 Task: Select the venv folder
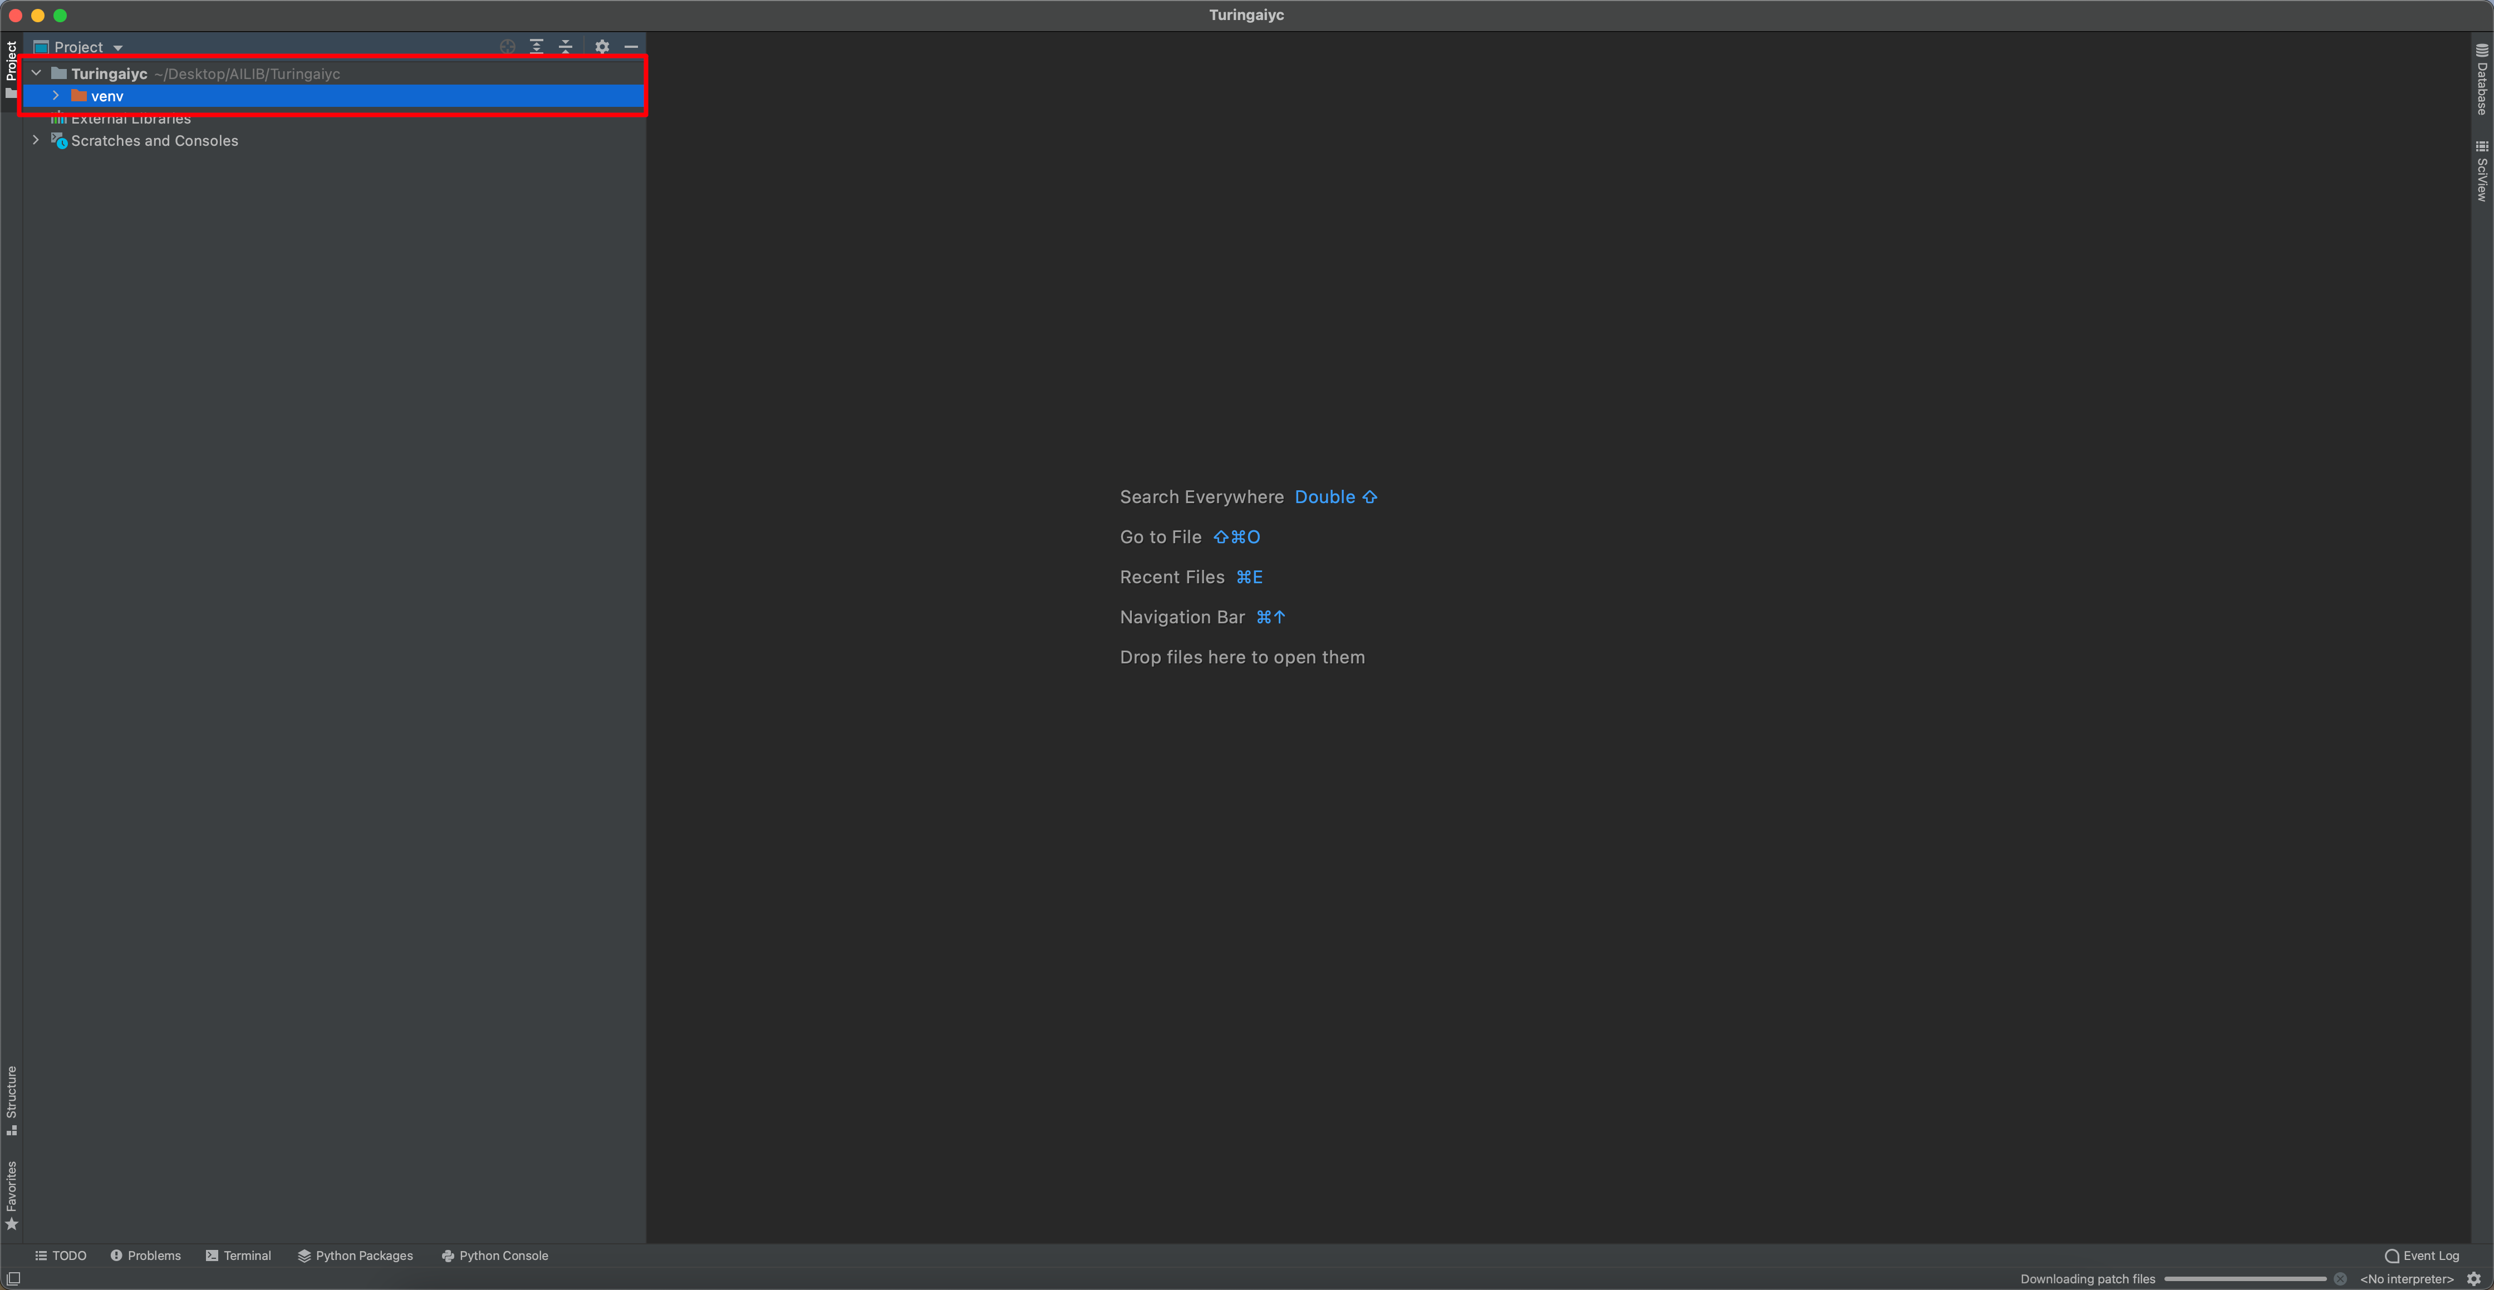(x=333, y=96)
